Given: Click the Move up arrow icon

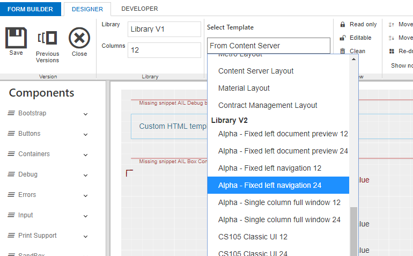Looking at the screenshot, I should pos(392,25).
